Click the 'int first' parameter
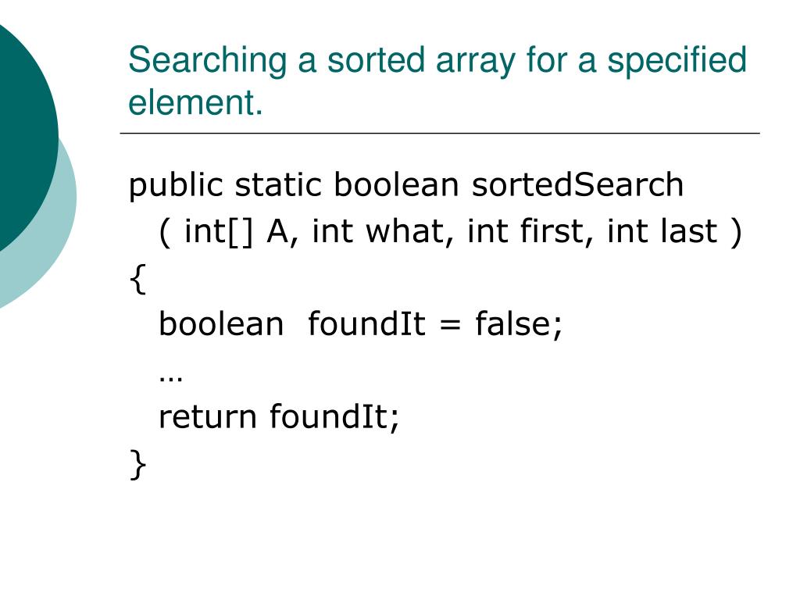The image size is (800, 600). [530, 231]
